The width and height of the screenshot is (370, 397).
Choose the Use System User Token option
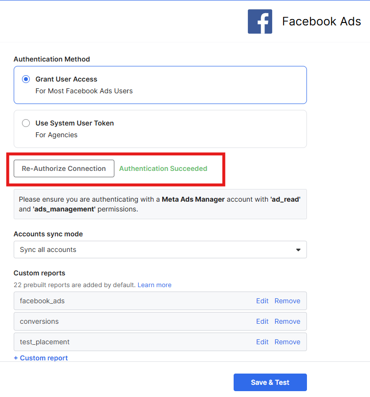click(x=26, y=123)
